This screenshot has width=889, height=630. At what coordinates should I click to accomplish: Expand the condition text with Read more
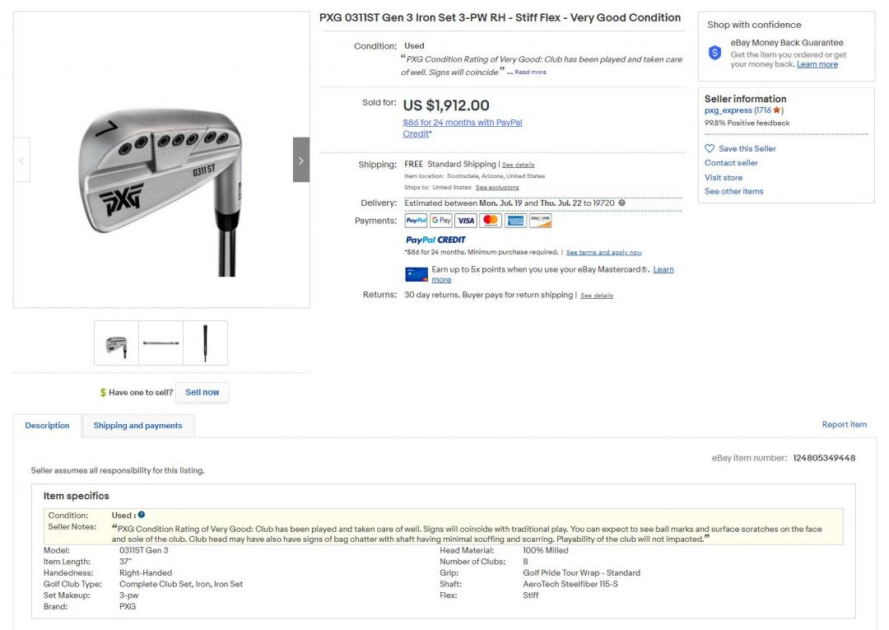(x=530, y=72)
